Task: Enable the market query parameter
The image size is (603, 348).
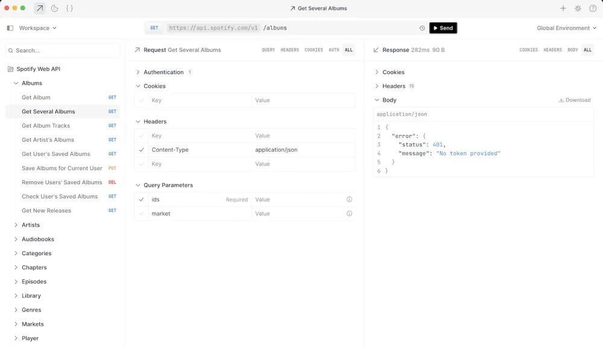Action: (x=141, y=213)
